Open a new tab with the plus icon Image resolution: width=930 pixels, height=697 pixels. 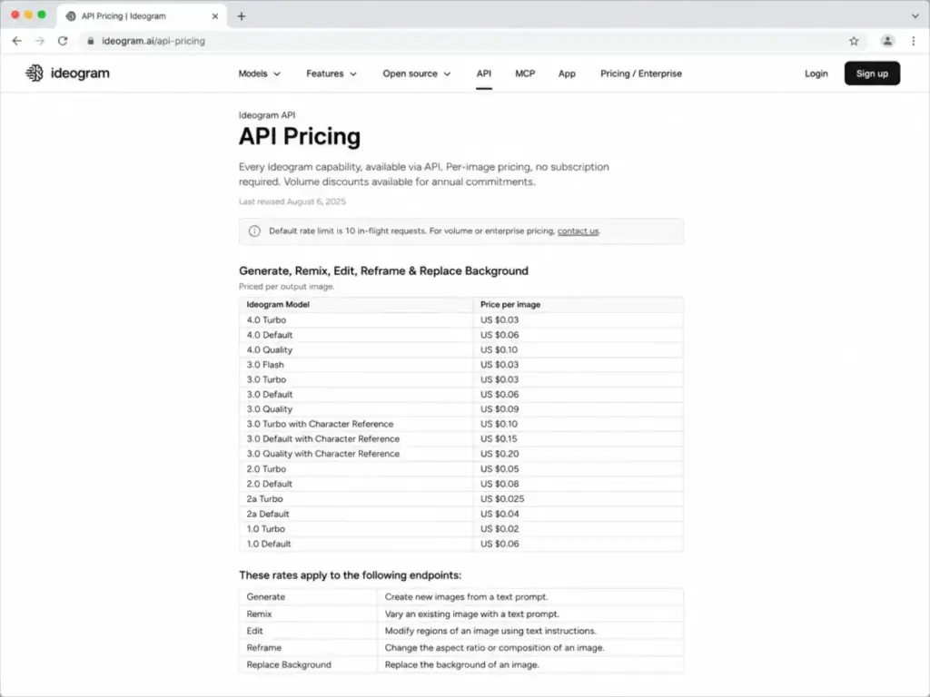242,16
